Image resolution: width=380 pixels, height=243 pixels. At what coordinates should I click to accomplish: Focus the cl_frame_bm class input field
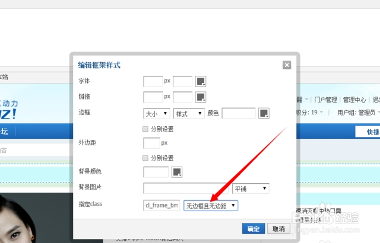161,205
